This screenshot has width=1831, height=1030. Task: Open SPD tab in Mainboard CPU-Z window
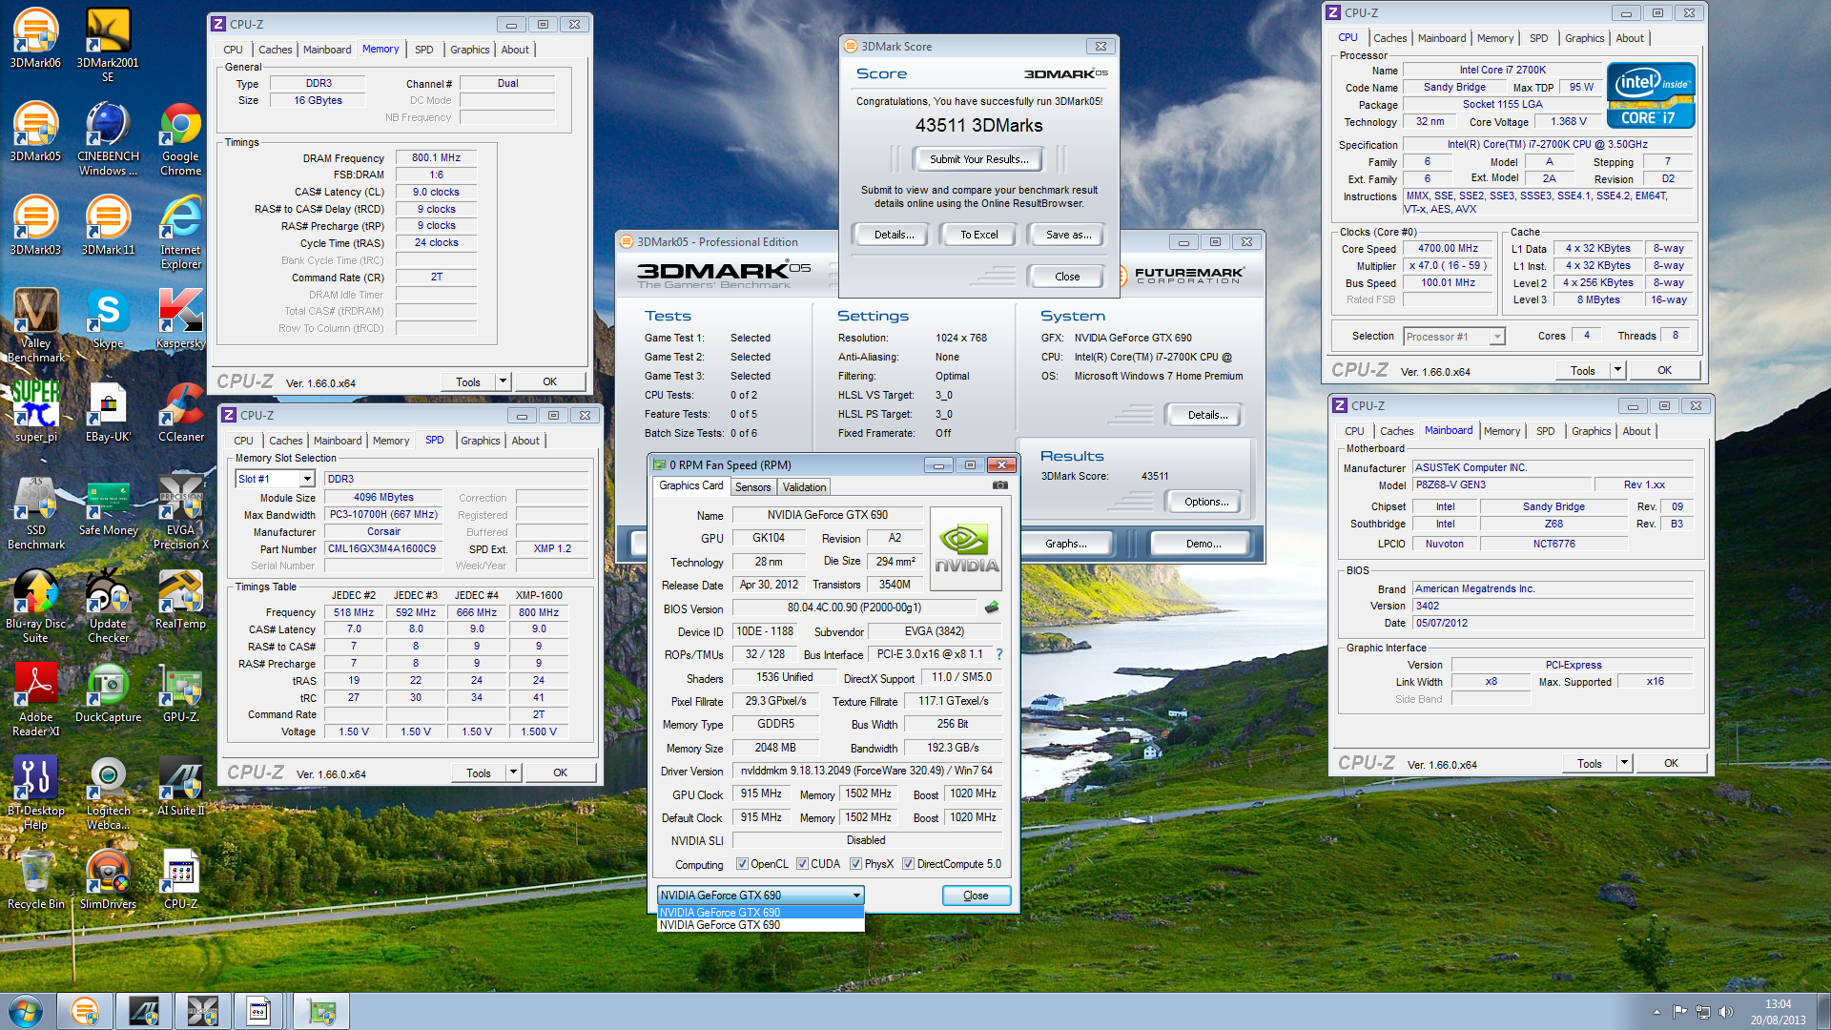click(x=1545, y=431)
